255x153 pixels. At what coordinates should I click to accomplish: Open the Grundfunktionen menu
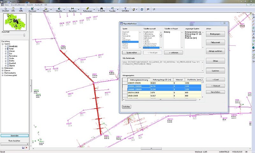(x=17, y=5)
